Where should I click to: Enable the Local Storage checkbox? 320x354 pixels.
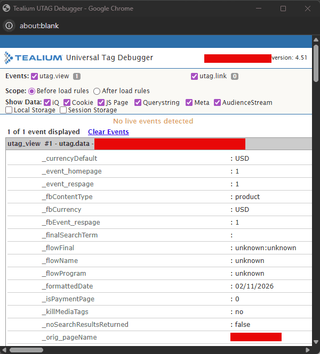[x=9, y=110]
